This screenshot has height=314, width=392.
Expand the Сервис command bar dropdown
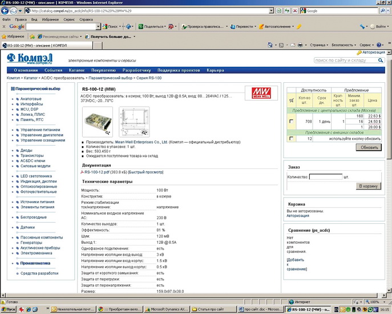pyautogui.click(x=366, y=45)
